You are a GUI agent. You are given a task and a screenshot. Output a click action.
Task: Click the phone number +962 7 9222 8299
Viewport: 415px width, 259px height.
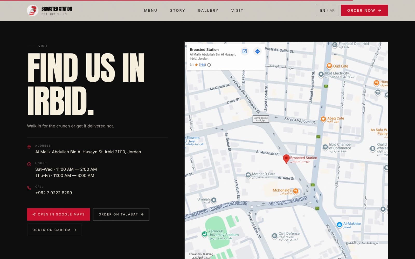[54, 193]
